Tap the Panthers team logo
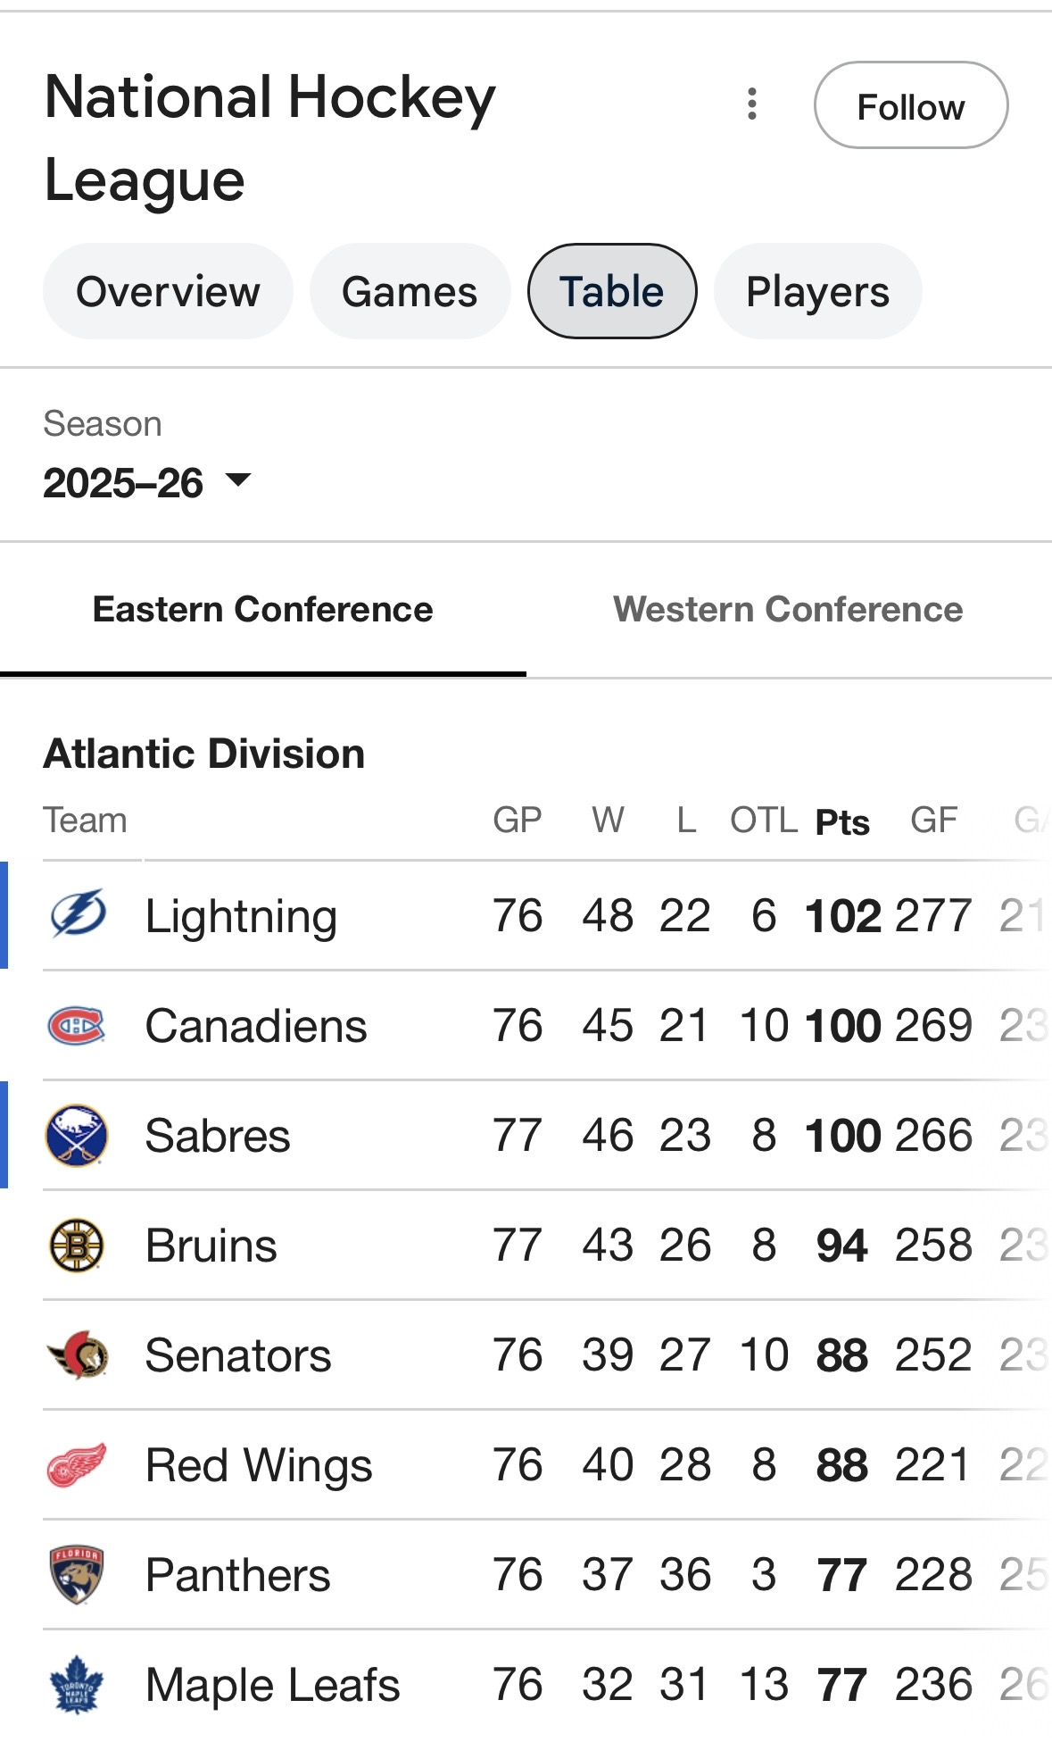 coord(77,1574)
